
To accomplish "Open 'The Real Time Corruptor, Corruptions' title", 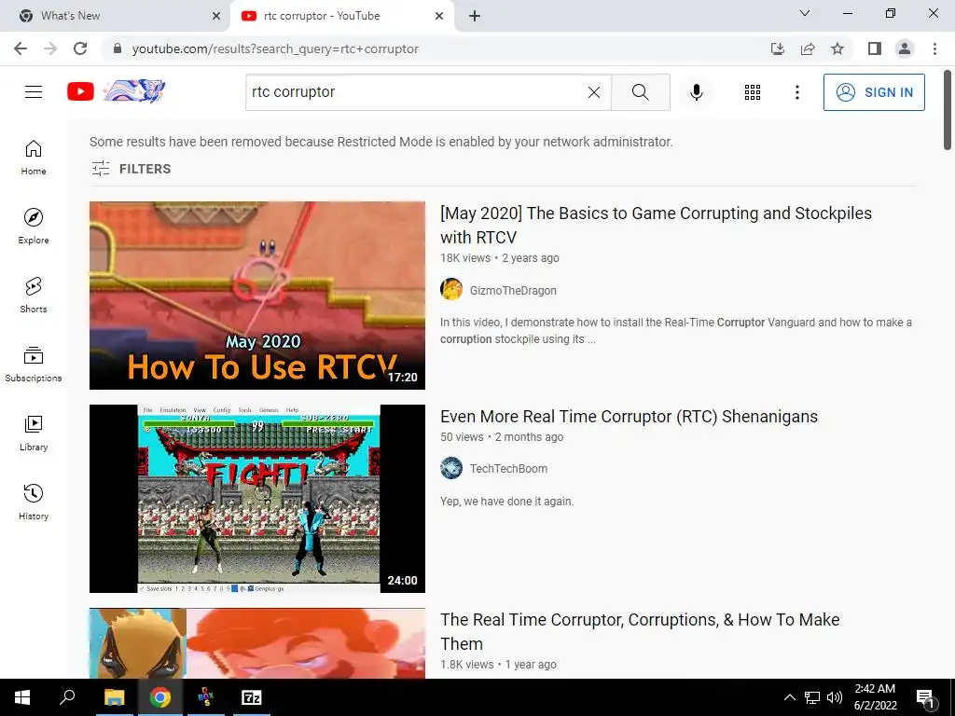I will coord(640,631).
